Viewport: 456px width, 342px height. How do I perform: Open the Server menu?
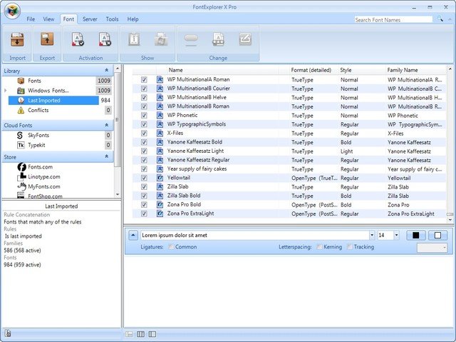90,19
